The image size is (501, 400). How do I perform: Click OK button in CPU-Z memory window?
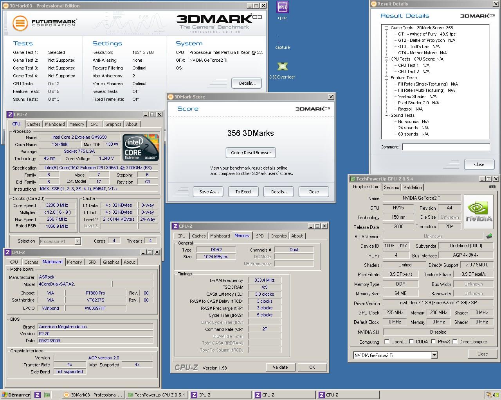312,367
